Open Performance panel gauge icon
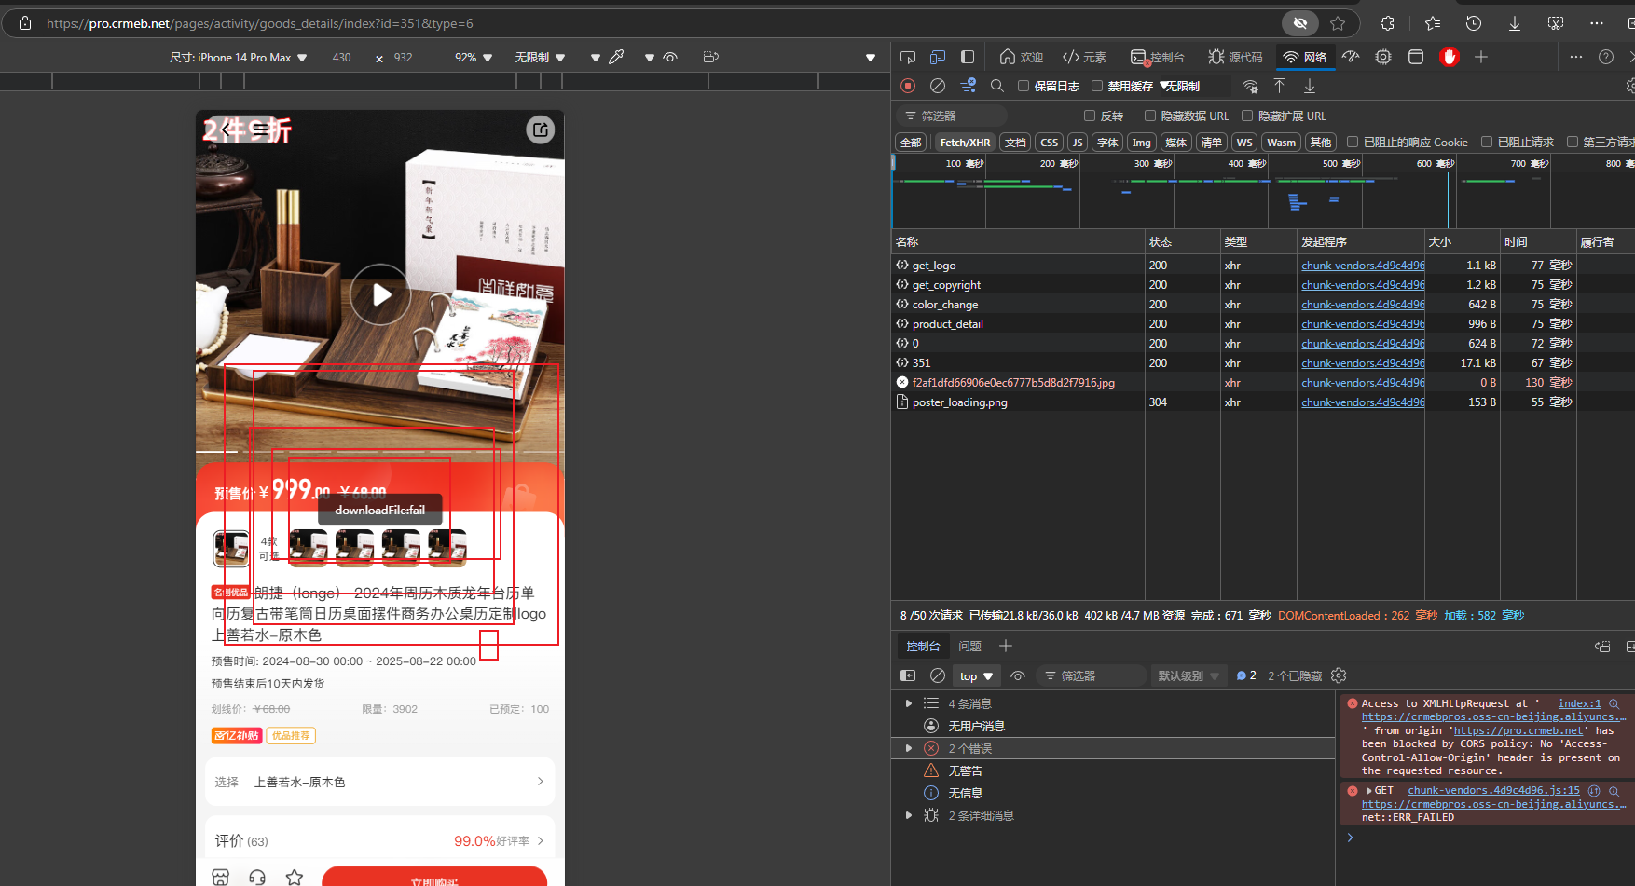 point(1351,57)
